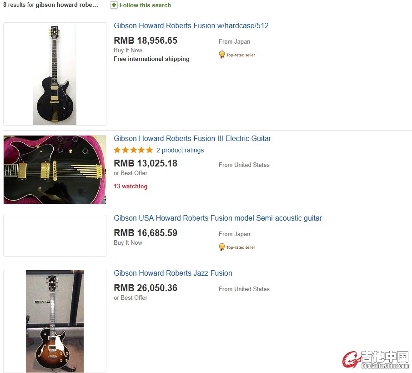Click the sunburst Jazz Fusion guitar thumbnail
The image size is (412, 373).
[x=55, y=321]
